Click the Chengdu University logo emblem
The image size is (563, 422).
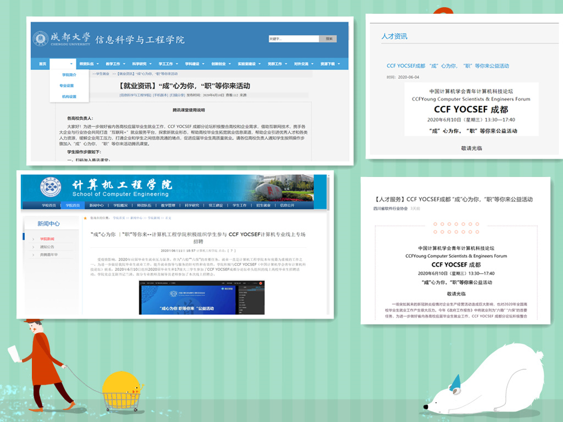pyautogui.click(x=41, y=40)
